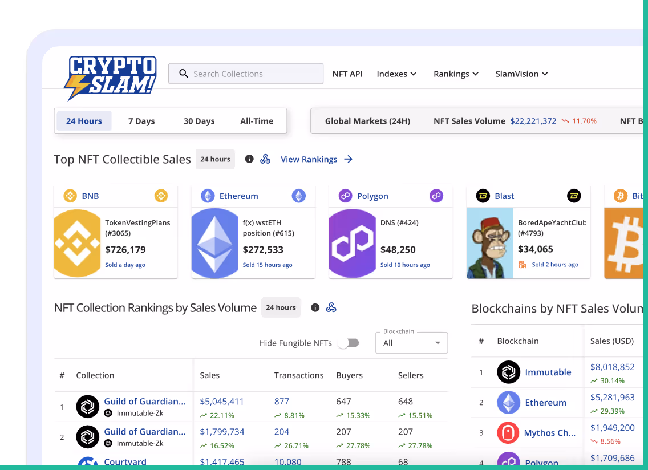This screenshot has height=470, width=648.
Task: Click Blast icon at card's right edge
Action: pos(574,196)
